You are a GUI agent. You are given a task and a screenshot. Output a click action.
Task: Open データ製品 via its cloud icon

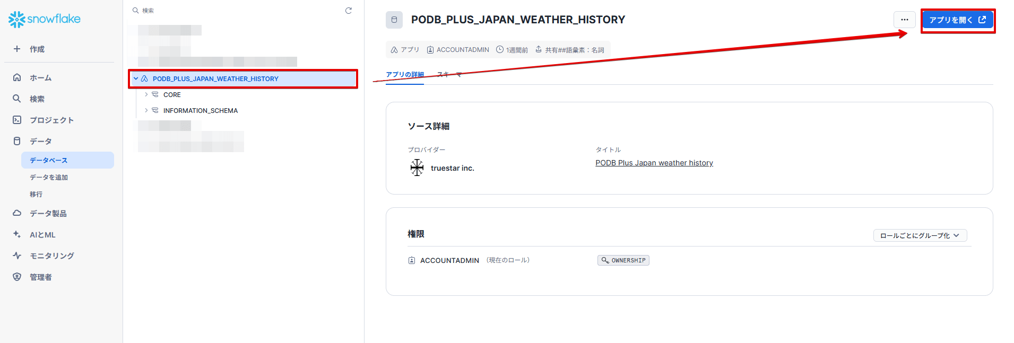click(17, 213)
